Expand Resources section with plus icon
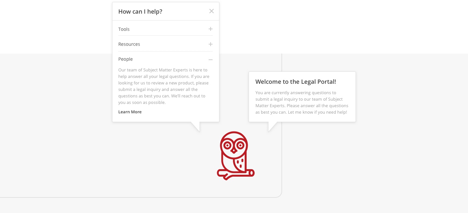Viewport: 468px width, 213px height. (x=211, y=44)
